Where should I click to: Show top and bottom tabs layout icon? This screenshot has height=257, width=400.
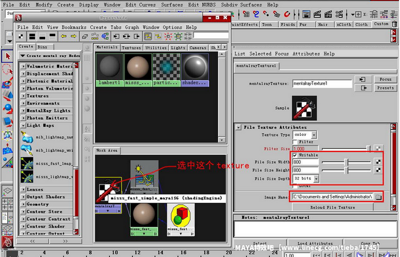coord(32,37)
